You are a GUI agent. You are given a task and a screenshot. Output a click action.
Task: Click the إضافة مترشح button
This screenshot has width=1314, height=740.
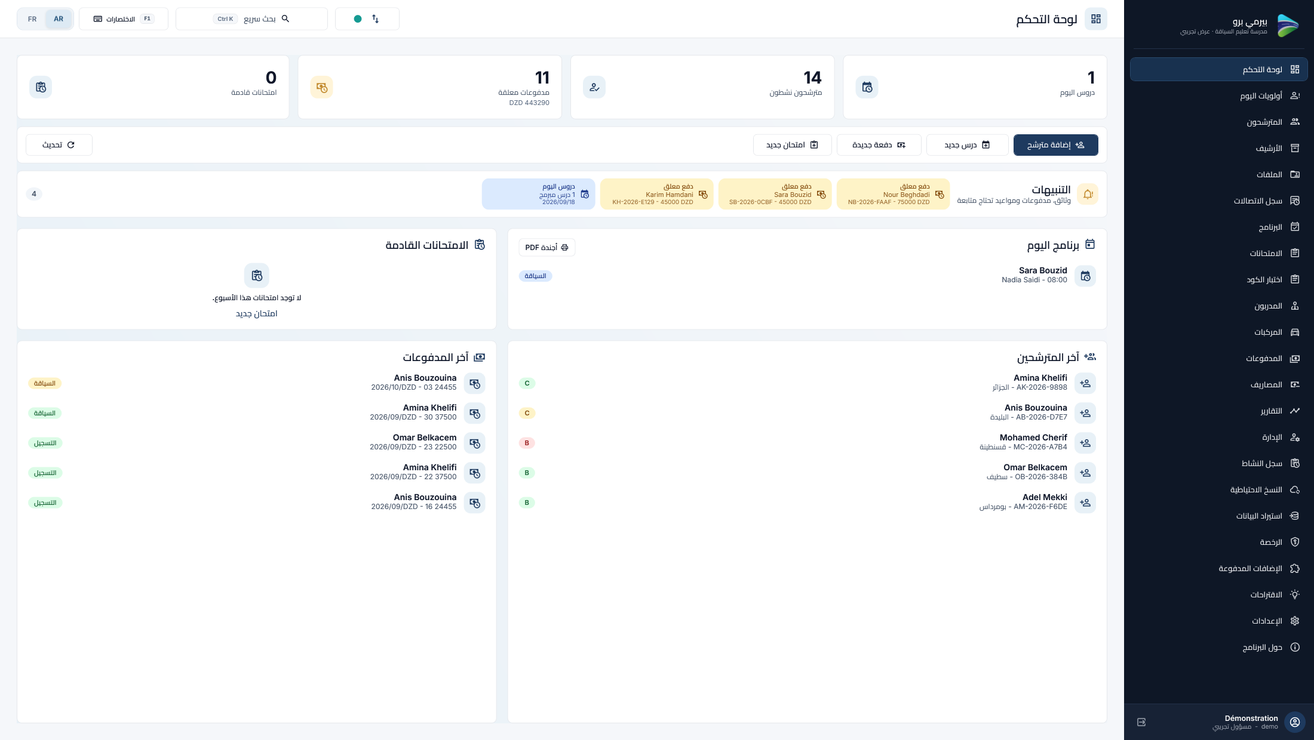[1055, 145]
